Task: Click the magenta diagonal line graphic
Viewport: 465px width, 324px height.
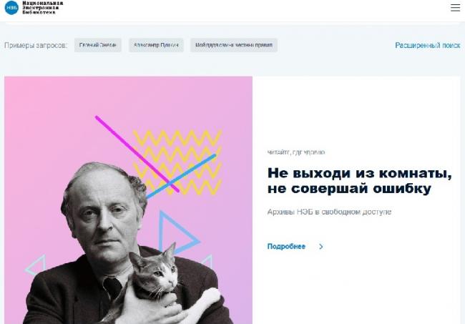Action: (137, 154)
